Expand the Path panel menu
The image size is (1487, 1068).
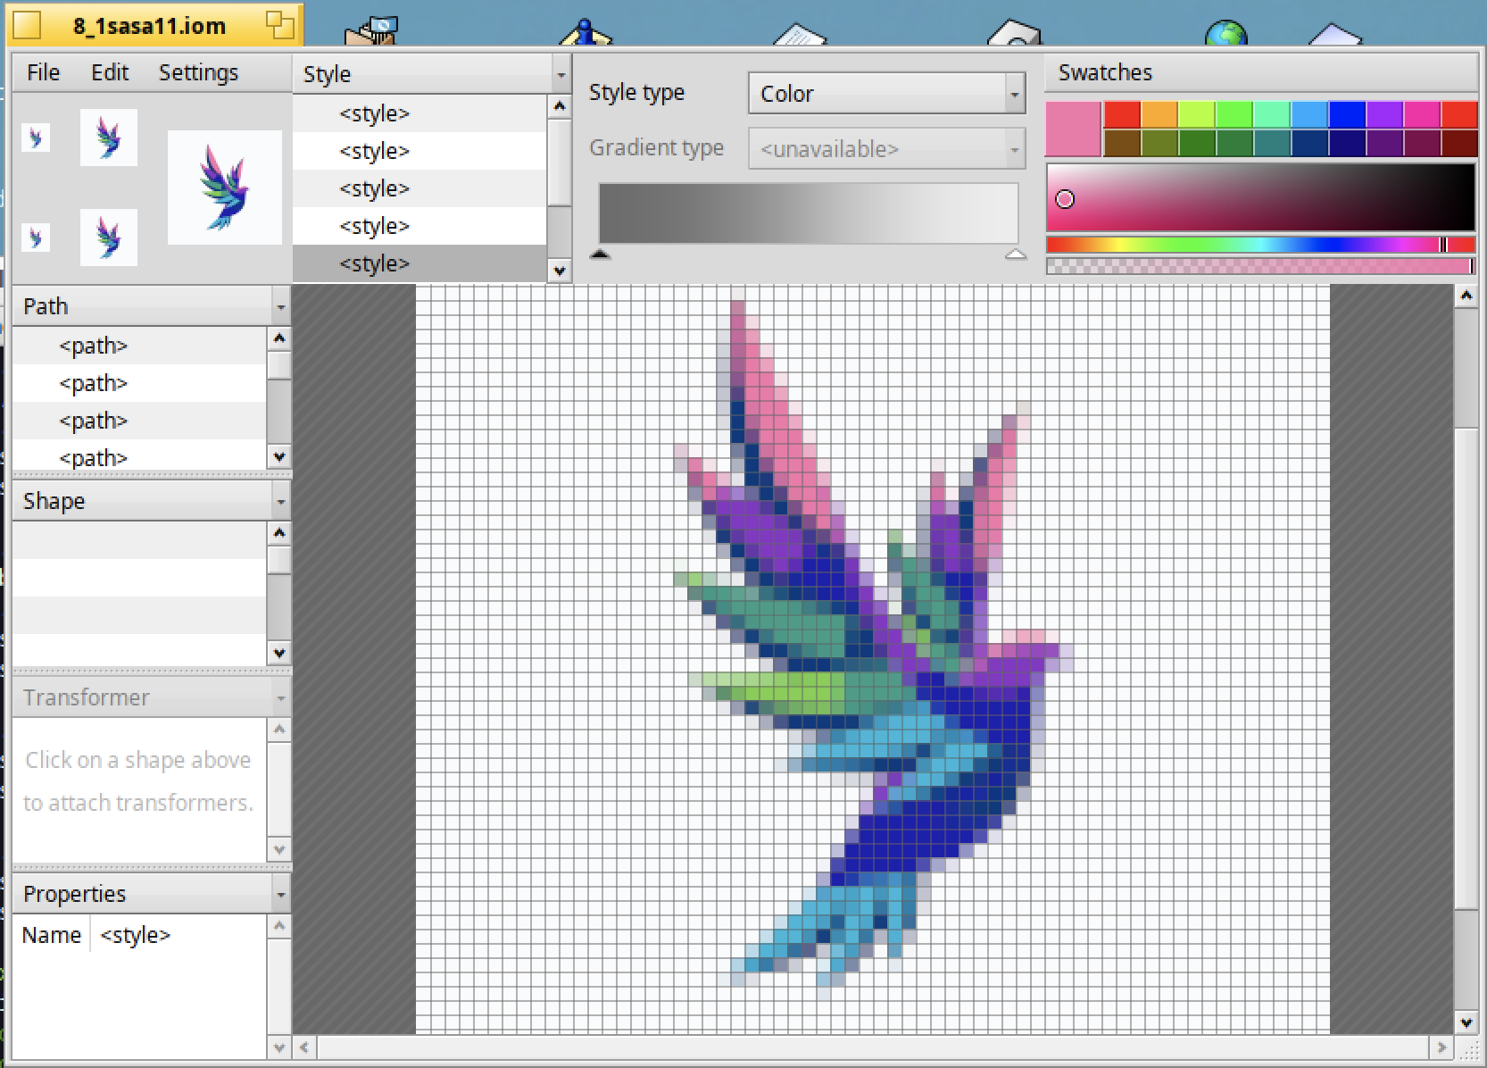[280, 307]
